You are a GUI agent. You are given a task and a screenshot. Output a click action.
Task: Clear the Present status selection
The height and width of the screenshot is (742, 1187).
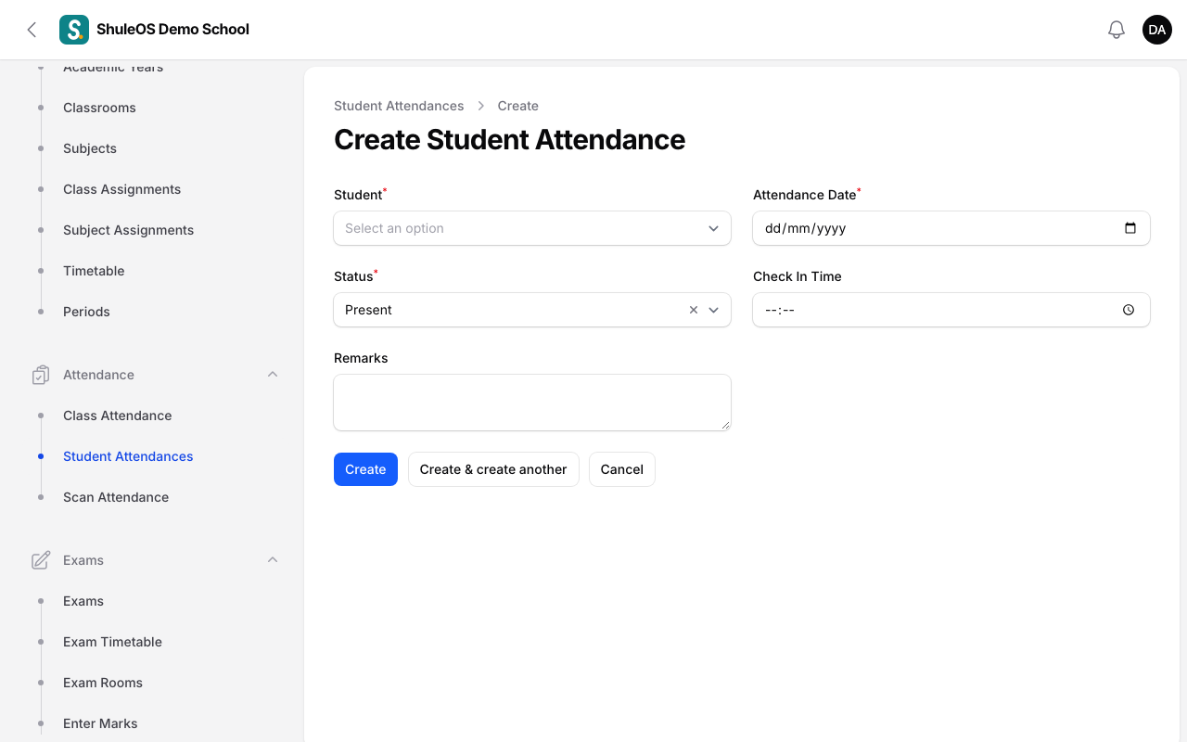point(694,310)
